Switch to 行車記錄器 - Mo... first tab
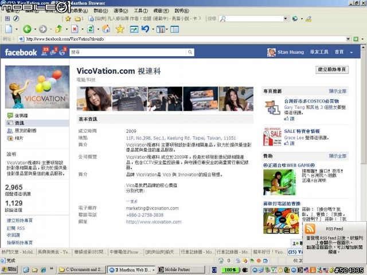Image resolution: width=367 pixels, height=275 pixels. click(197, 252)
